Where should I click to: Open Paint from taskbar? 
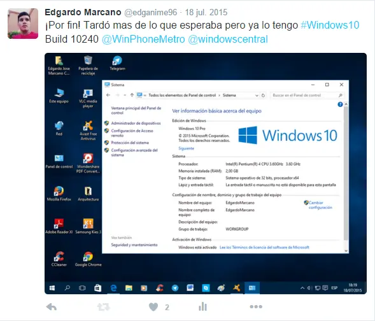tap(221, 288)
